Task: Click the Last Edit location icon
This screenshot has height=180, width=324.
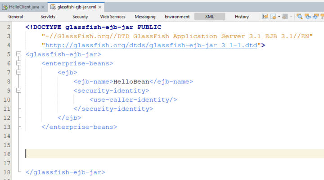Action: (265, 17)
